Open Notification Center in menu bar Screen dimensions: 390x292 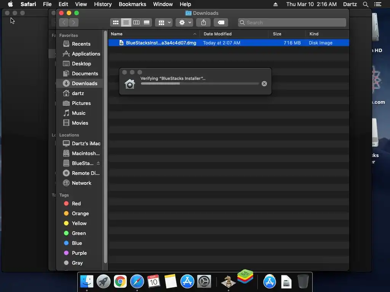[x=378, y=4]
